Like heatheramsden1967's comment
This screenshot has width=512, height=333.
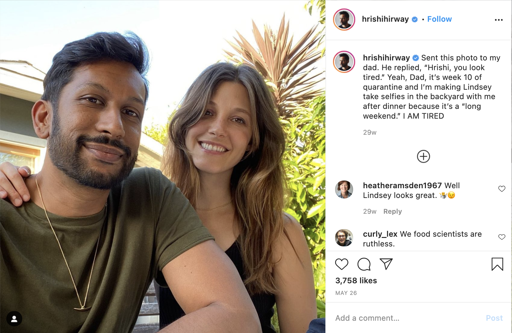coord(502,189)
